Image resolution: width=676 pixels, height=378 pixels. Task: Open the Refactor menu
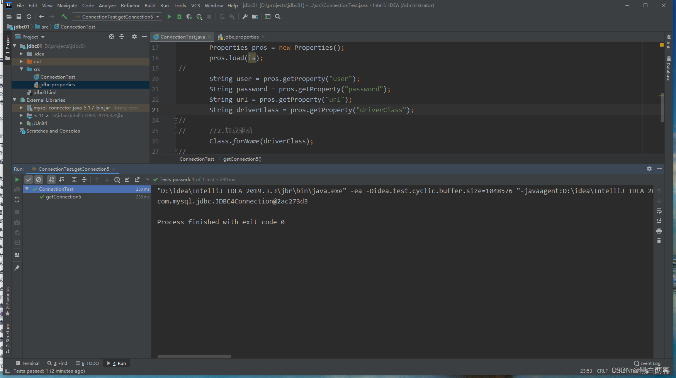pyautogui.click(x=130, y=5)
